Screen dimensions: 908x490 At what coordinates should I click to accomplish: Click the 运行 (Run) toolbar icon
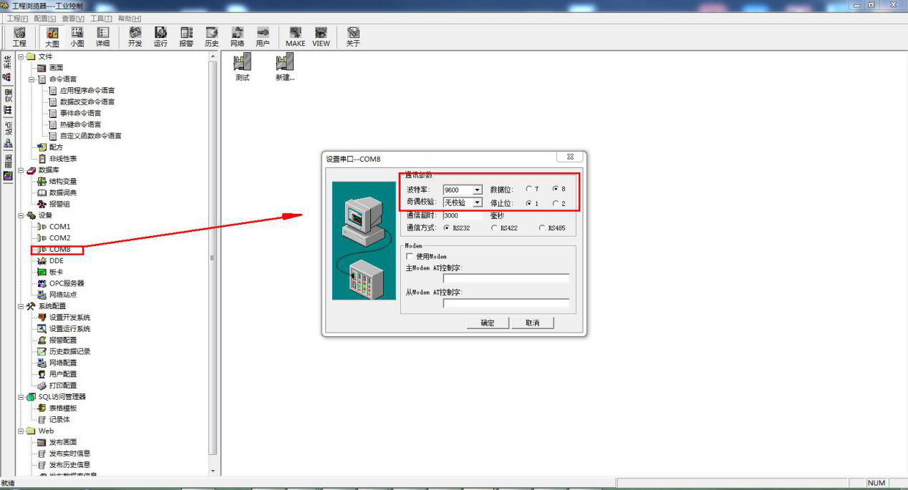tap(160, 36)
